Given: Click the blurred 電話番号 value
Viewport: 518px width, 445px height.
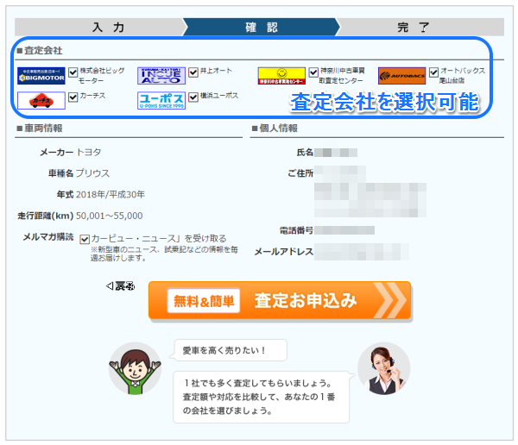Looking at the screenshot, I should (344, 230).
